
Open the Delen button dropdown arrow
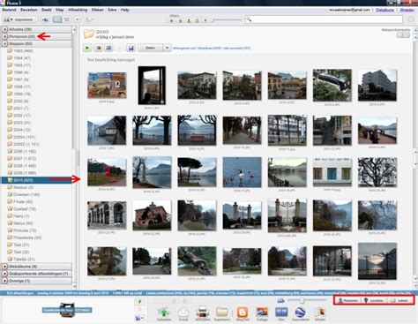coord(167,48)
